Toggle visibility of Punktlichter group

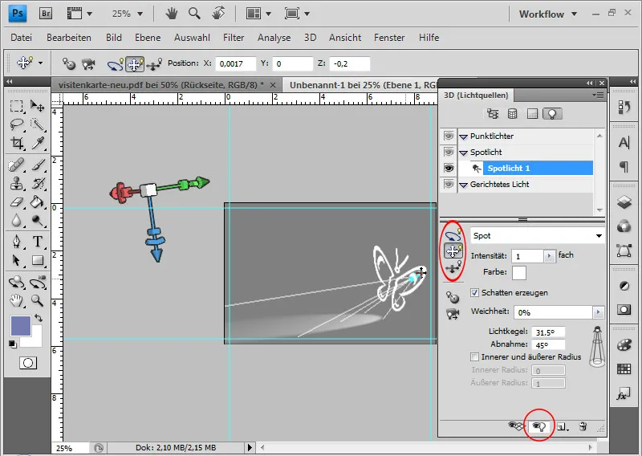tap(449, 136)
